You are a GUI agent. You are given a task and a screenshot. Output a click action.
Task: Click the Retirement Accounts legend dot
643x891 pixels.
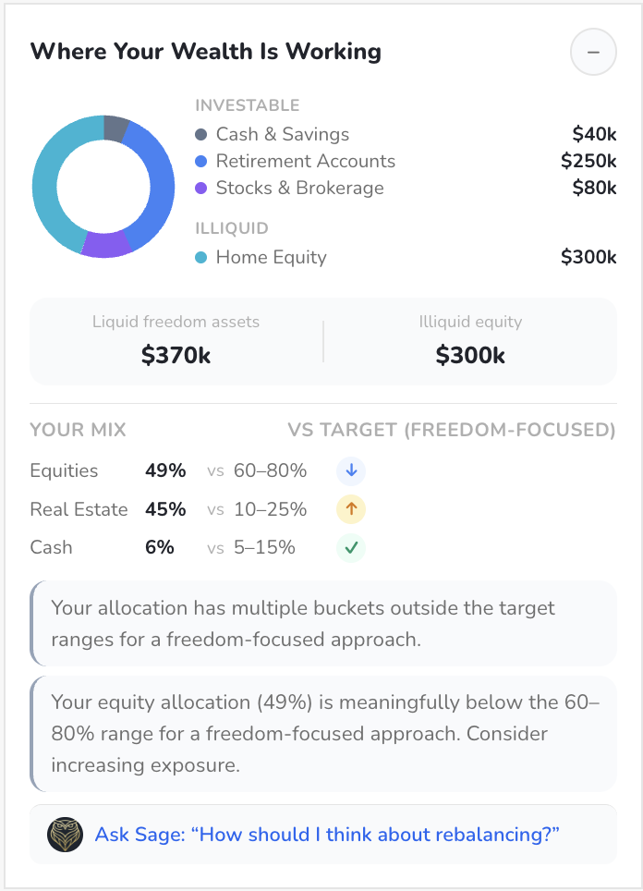click(200, 161)
